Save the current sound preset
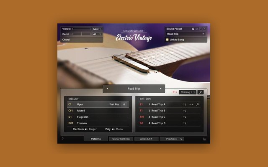 [193, 29]
